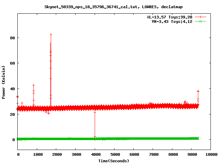
Task: Click the x-axis tick value 4000
Action: [96, 154]
